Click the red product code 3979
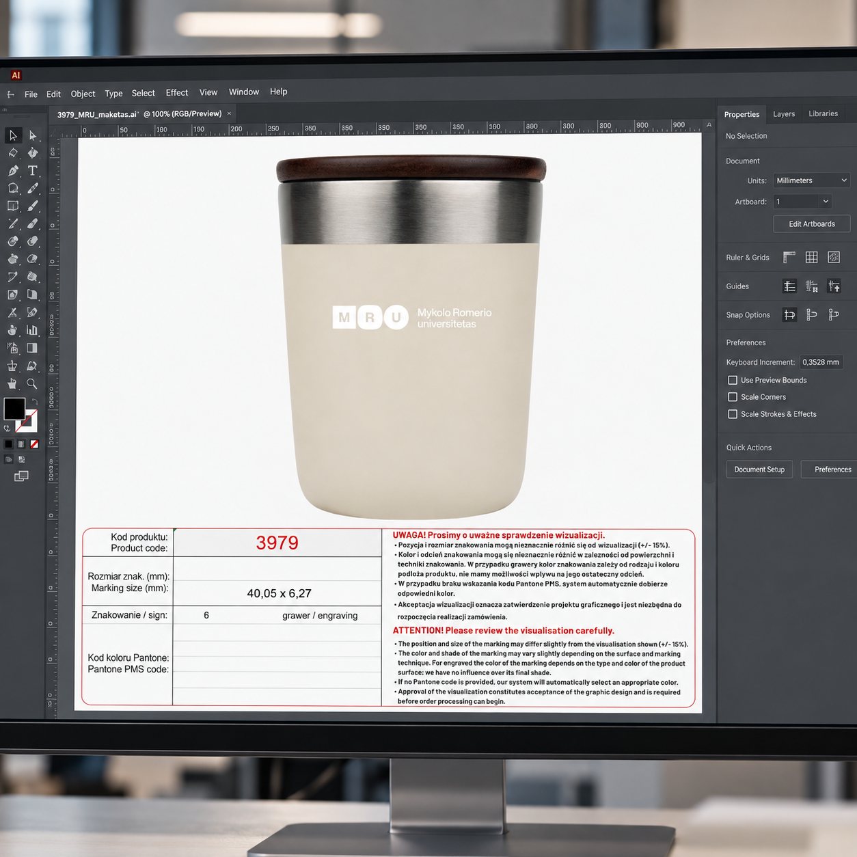857x857 pixels. click(x=277, y=543)
